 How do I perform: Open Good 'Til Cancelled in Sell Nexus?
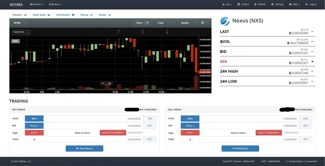click(x=269, y=133)
